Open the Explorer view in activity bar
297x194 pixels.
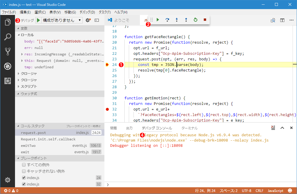(x=8, y=22)
